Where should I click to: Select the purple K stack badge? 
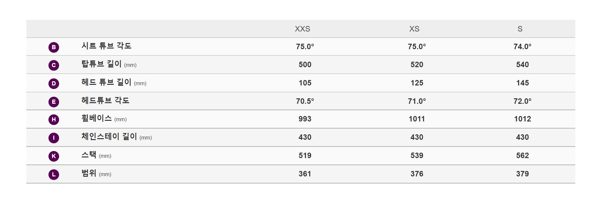coord(54,156)
